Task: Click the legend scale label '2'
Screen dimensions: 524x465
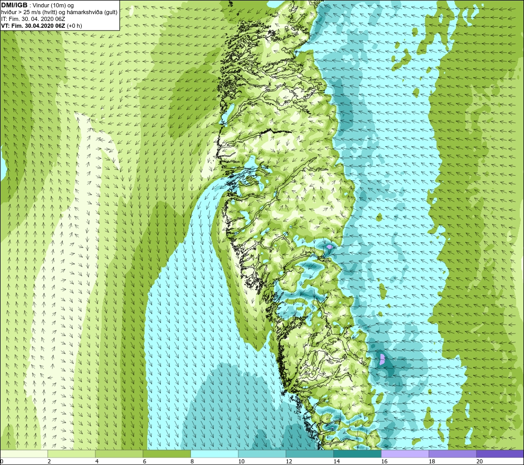Action: pos(49,461)
